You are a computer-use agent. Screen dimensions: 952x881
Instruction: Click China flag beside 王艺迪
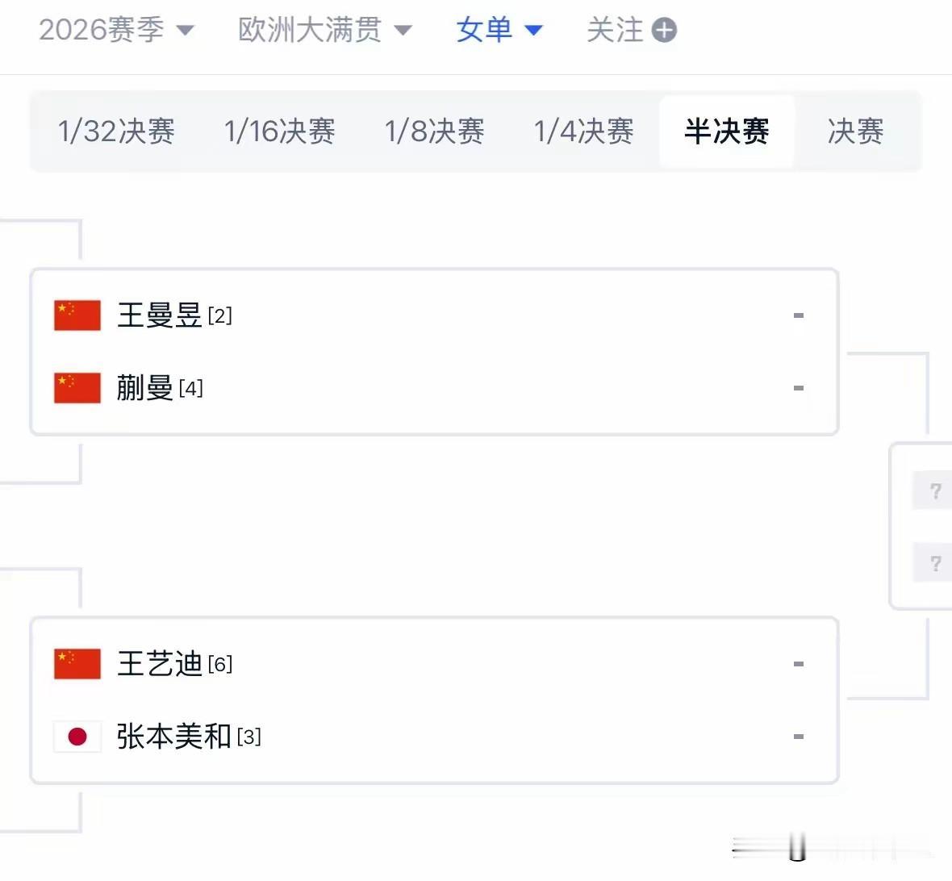tap(77, 664)
